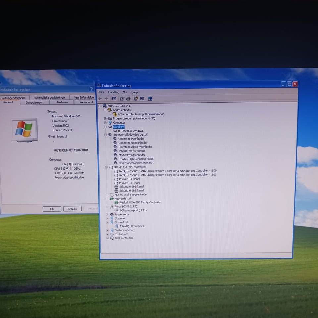Collapse the Porte (COM & LPT) node
This screenshot has height=318, width=318.
click(107, 206)
